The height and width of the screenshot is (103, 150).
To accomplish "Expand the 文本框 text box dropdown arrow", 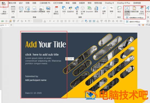I will coord(127,14).
